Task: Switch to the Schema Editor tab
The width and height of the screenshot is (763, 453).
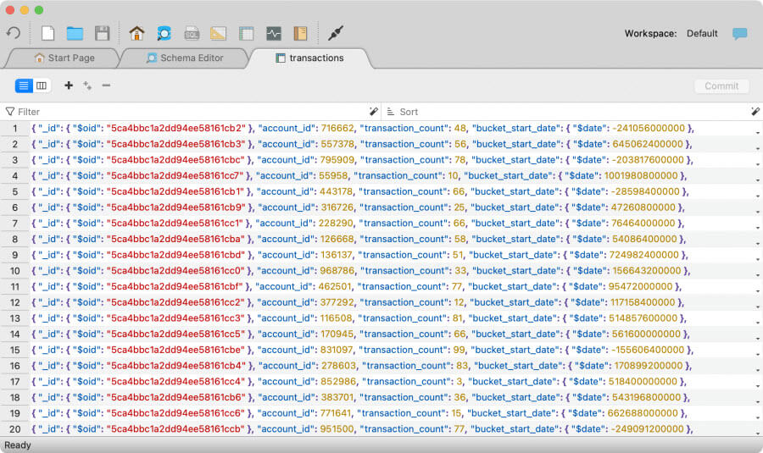Action: click(x=185, y=58)
